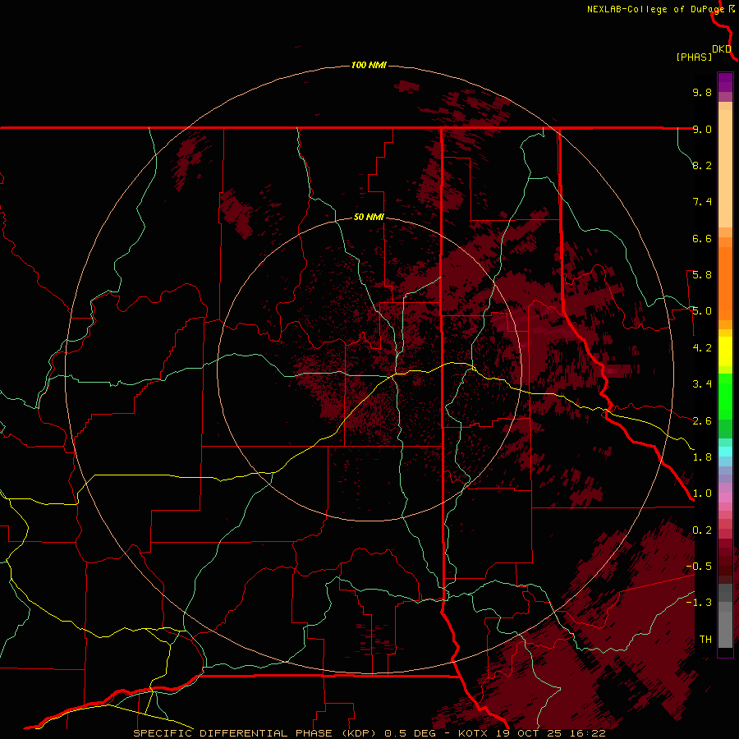Click the 7.4 color scale value
This screenshot has height=739, width=739.
click(x=702, y=202)
